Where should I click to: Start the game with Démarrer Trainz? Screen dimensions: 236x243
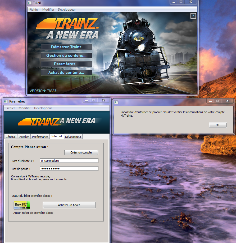point(66,47)
